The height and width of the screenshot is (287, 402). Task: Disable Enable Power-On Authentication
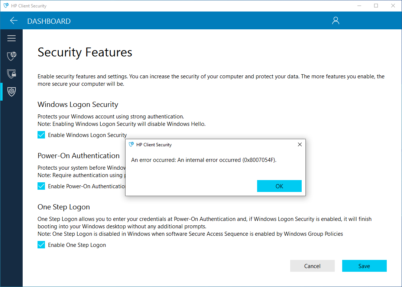tap(41, 186)
